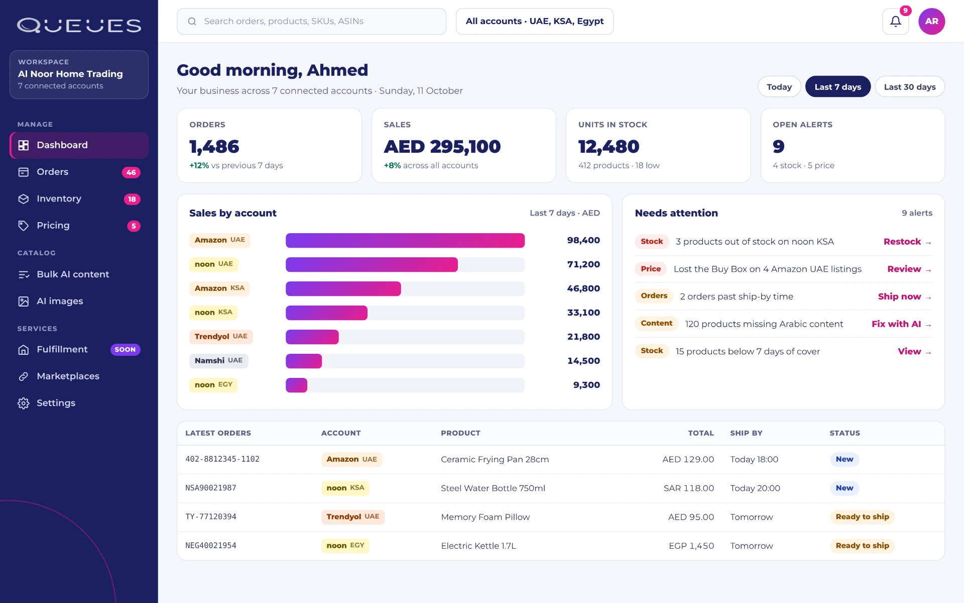Click the Memory Foam Pillow product
Screen dimensions: 964x603
[x=485, y=517]
